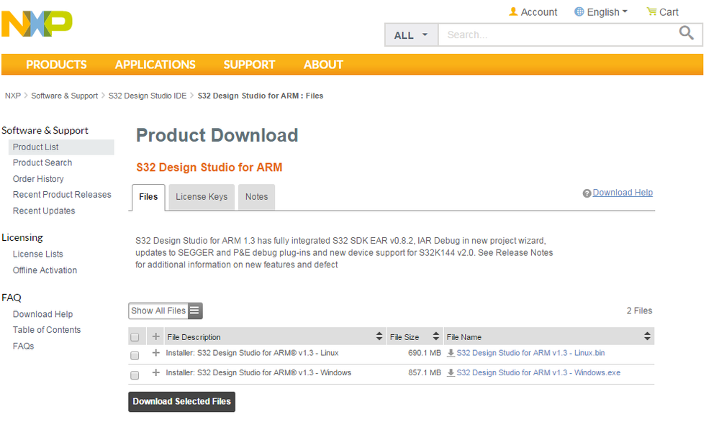Open the PRODUCTS menu

click(56, 65)
